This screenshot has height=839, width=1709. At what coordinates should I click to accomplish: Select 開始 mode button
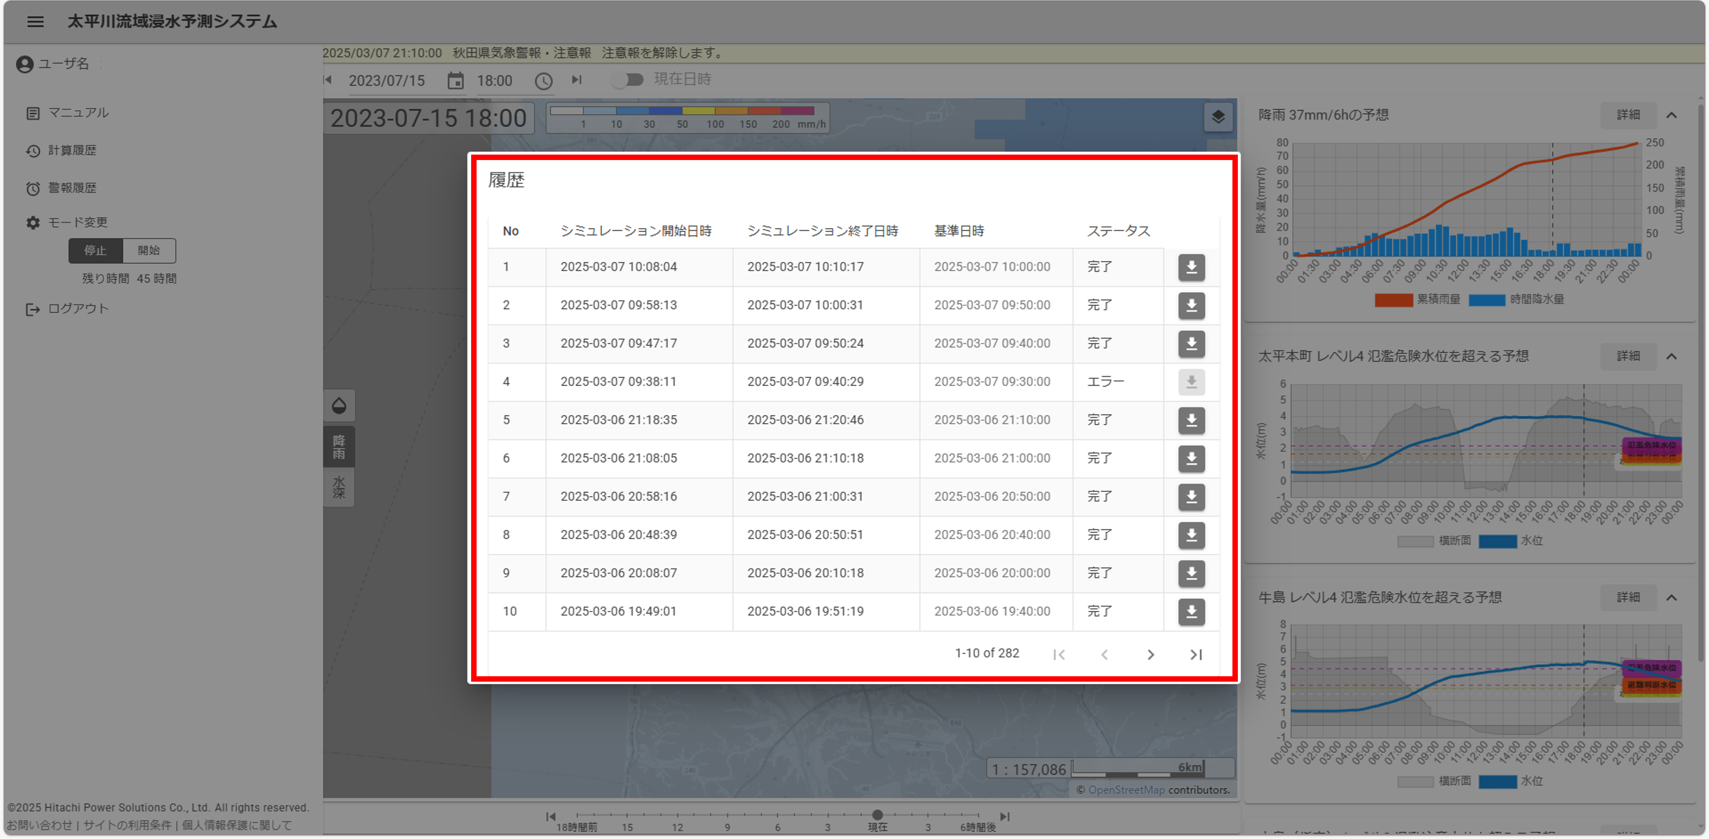point(149,251)
